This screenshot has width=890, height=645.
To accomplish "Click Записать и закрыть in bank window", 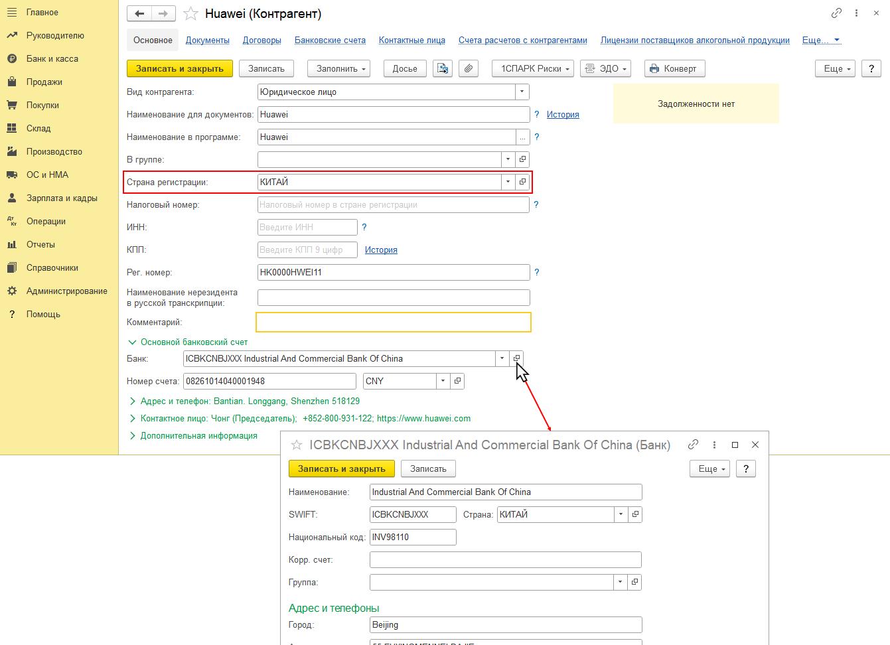I will (x=342, y=468).
